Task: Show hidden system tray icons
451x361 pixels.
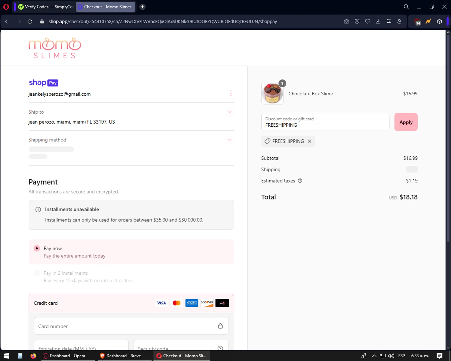Action: 374,356
